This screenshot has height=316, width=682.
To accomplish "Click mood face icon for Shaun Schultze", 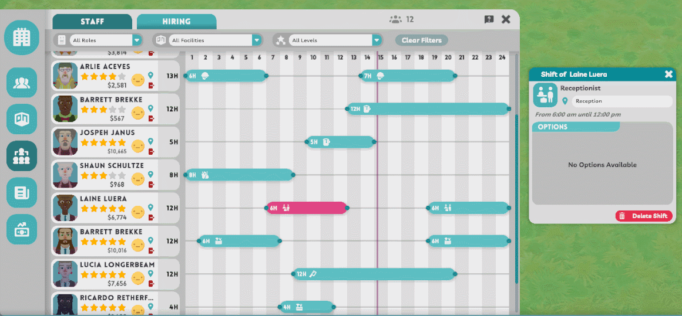I will coord(138,179).
